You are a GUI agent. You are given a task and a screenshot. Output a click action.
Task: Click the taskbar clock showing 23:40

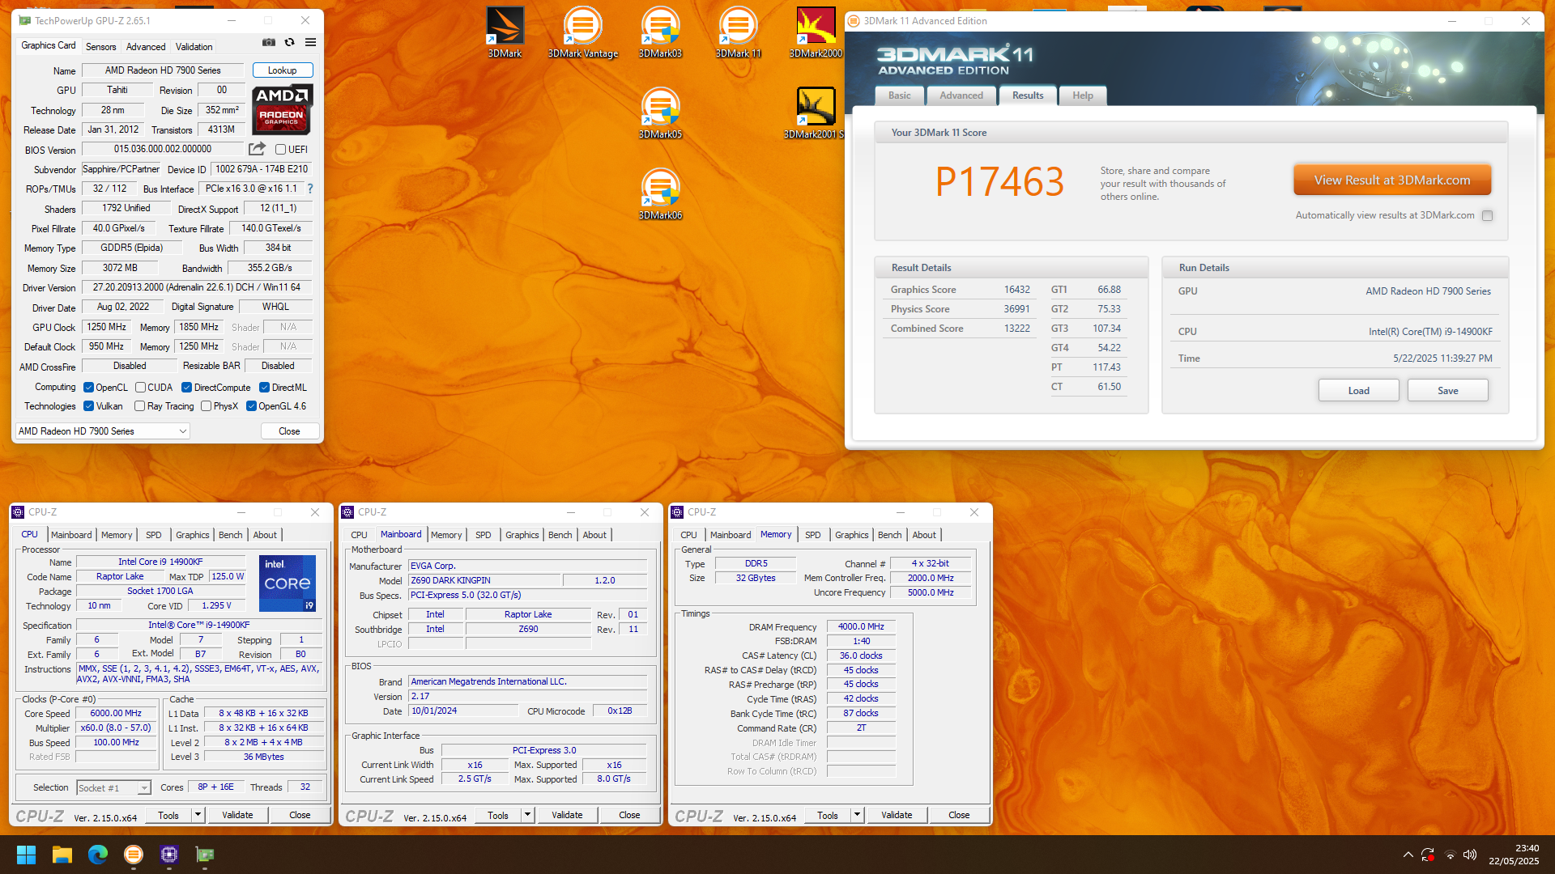pos(1513,855)
